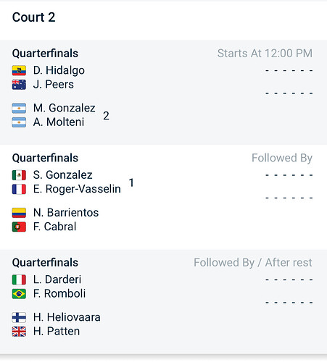Click the Court 2 heading
This screenshot has height=362, width=327.
34,17
